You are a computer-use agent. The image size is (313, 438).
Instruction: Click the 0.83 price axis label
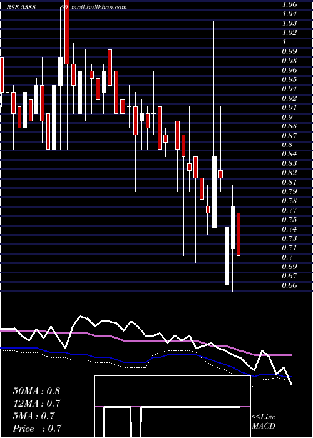pos(289,163)
